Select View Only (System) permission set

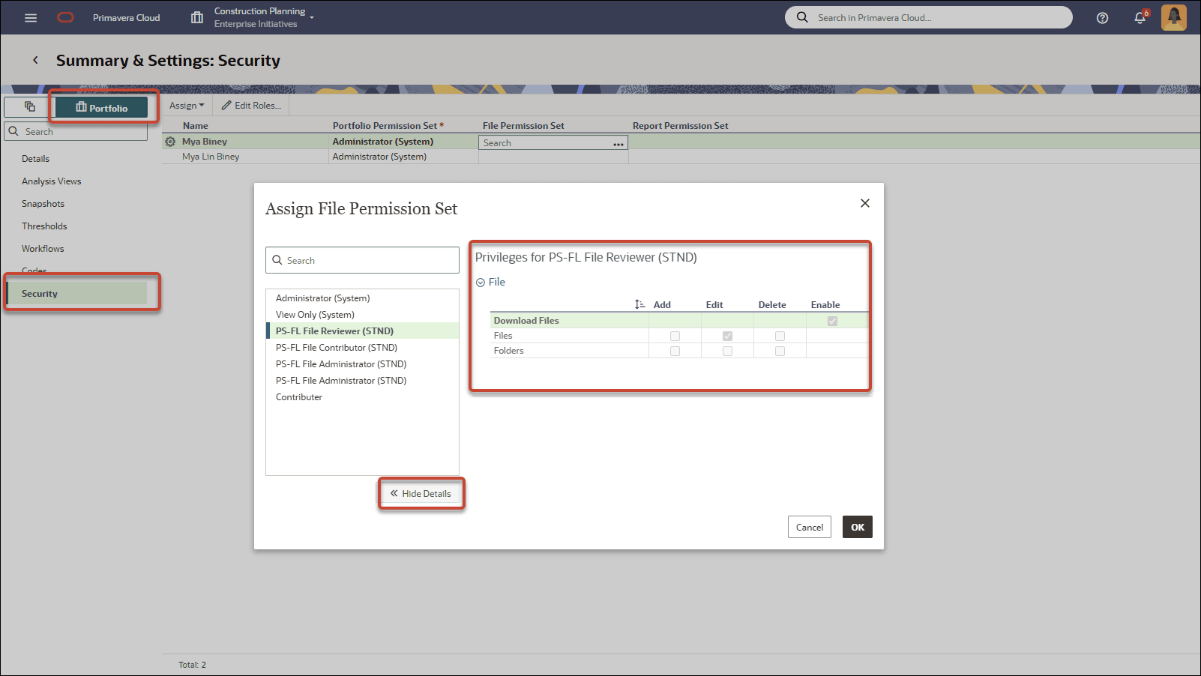363,315
